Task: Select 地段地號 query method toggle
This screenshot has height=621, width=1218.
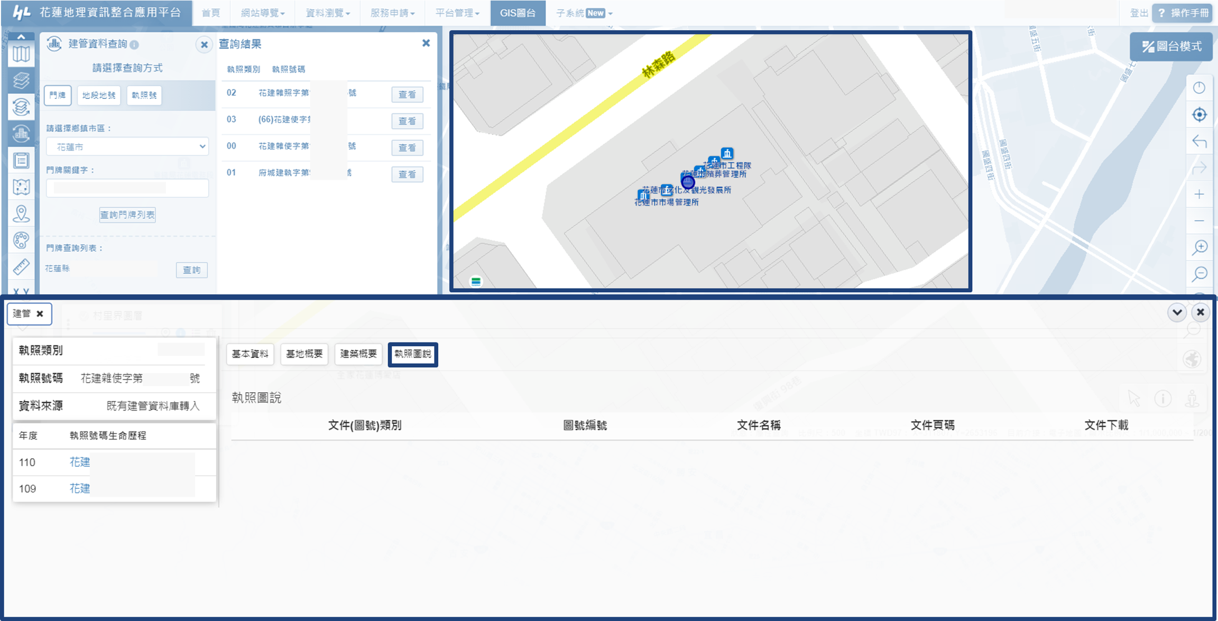Action: (x=99, y=95)
